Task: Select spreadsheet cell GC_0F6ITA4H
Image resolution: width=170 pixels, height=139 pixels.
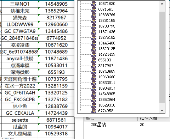Action: coord(20,93)
